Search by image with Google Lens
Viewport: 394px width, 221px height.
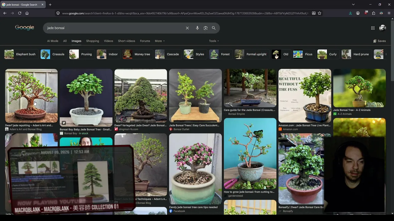pos(206,28)
